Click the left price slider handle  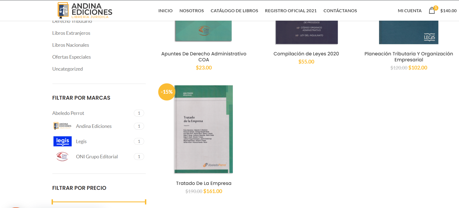pos(52,202)
